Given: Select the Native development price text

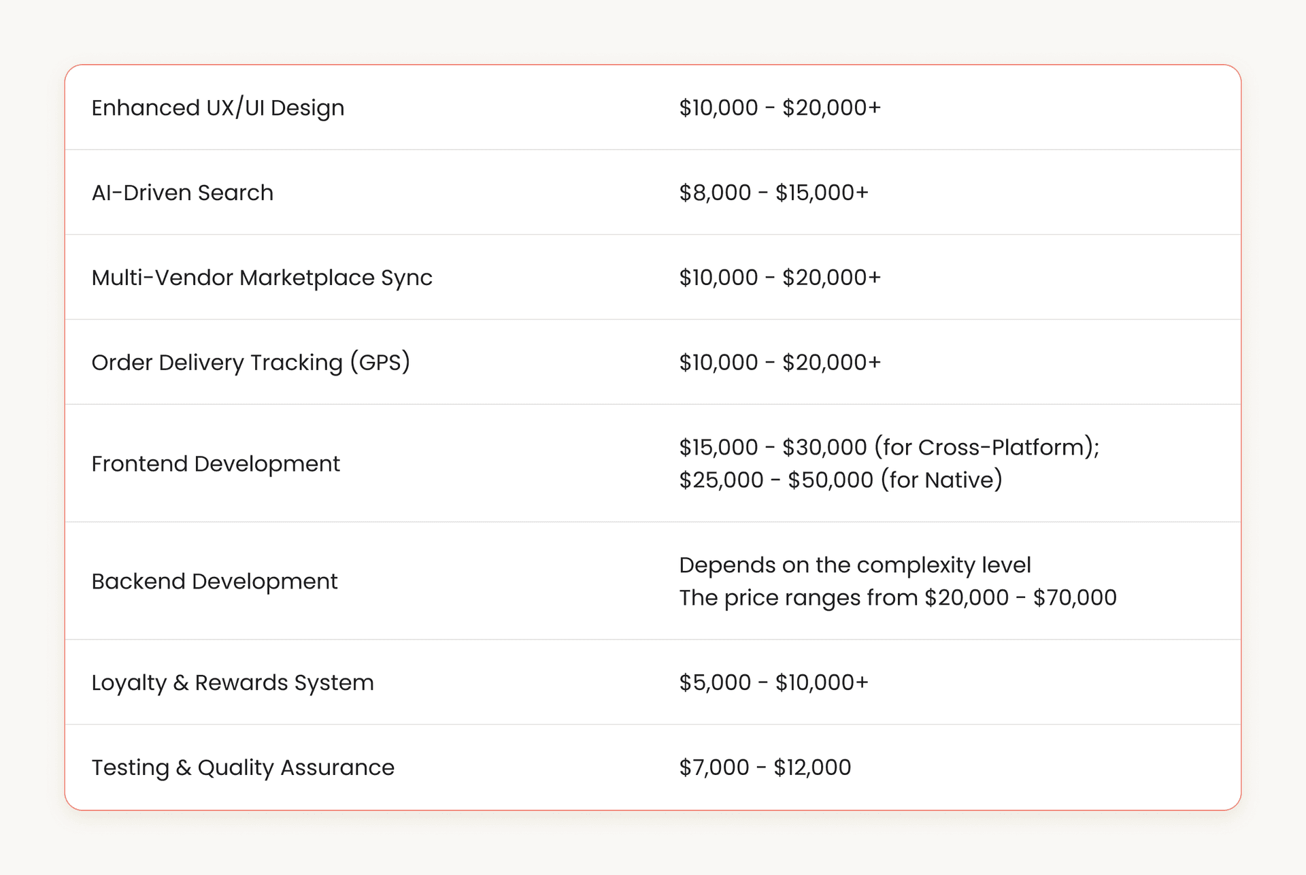Looking at the screenshot, I should 840,480.
